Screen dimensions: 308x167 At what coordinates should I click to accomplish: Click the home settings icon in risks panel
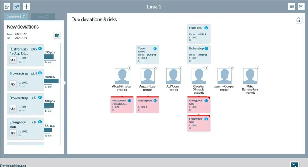tap(298, 20)
